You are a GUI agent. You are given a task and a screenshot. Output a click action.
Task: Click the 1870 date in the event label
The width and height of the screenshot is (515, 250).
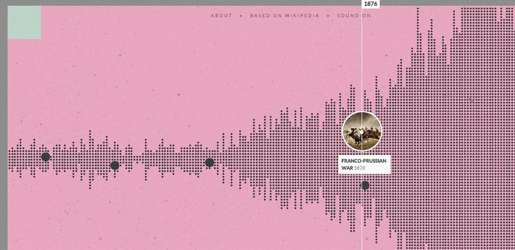(x=359, y=168)
